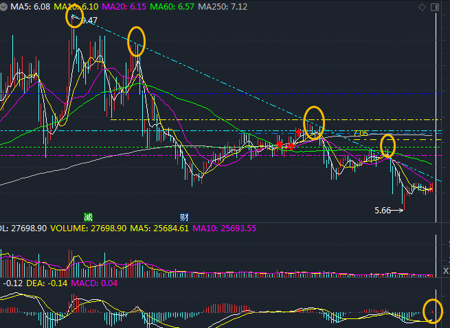Click the volume MA5: 25684.61 label
This screenshot has width=450, height=328.
[159, 229]
